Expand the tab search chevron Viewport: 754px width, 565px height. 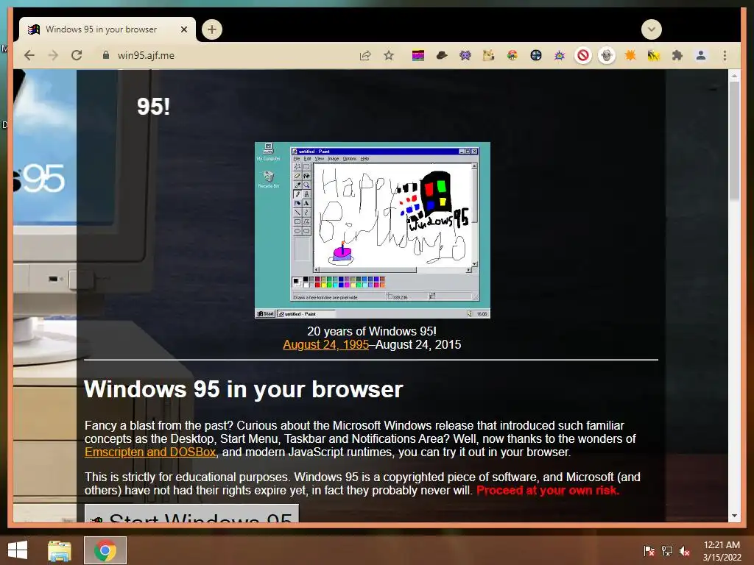tap(652, 29)
